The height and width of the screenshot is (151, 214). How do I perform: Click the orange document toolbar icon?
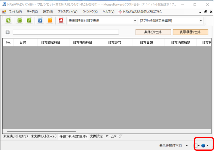50,21
